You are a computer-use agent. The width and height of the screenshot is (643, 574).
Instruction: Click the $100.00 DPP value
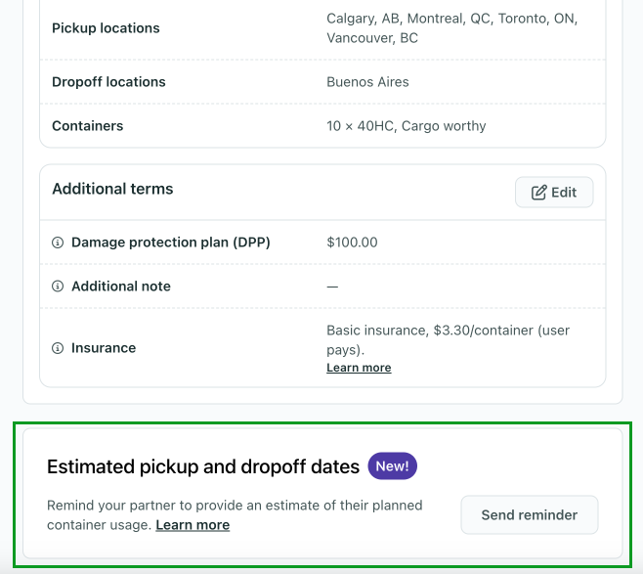click(352, 243)
